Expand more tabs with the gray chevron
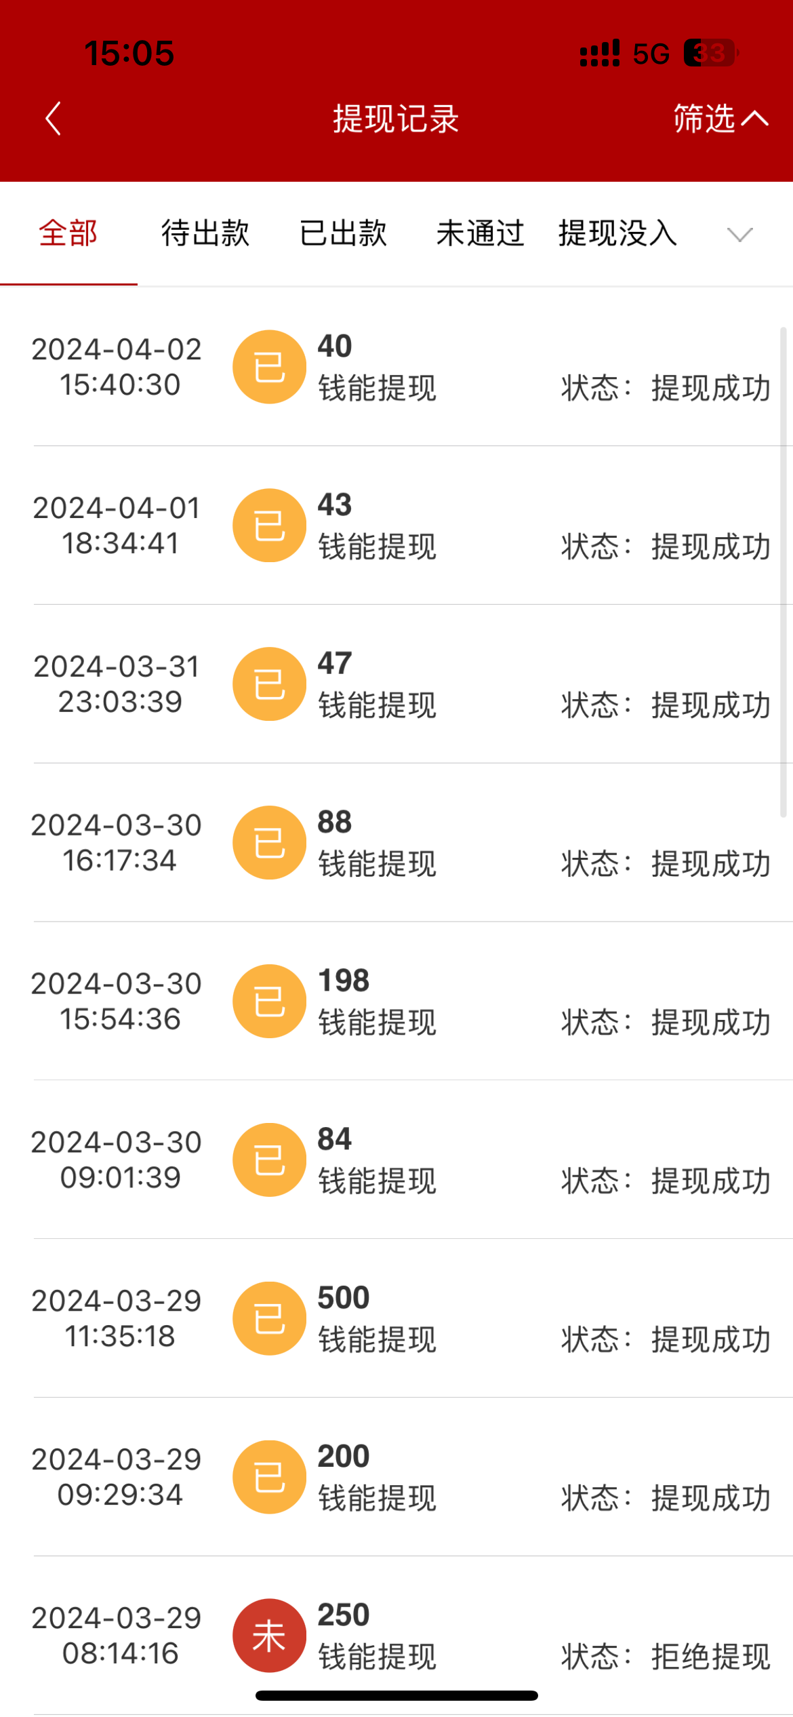Viewport: 793px width, 1717px height. click(739, 235)
